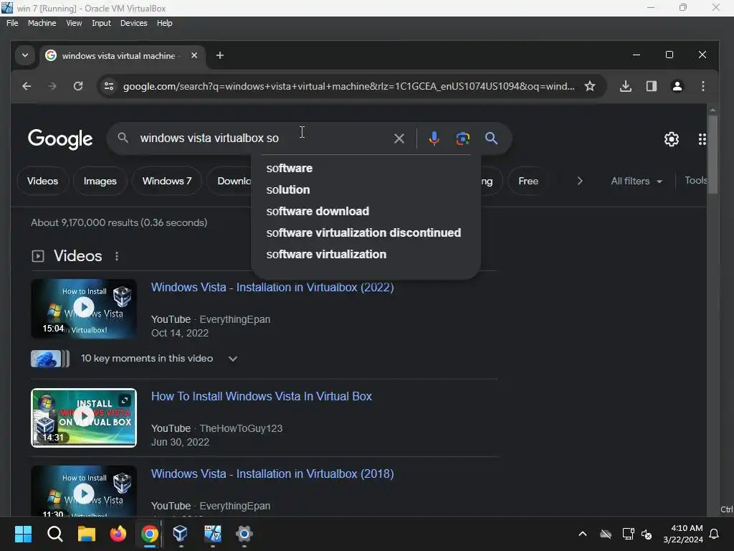The width and height of the screenshot is (734, 551).
Task: Bookmark this page with the star icon
Action: tap(590, 86)
